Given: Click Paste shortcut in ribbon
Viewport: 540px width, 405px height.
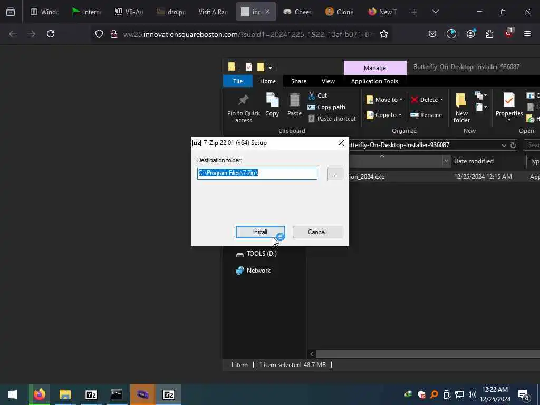Looking at the screenshot, I should [332, 119].
